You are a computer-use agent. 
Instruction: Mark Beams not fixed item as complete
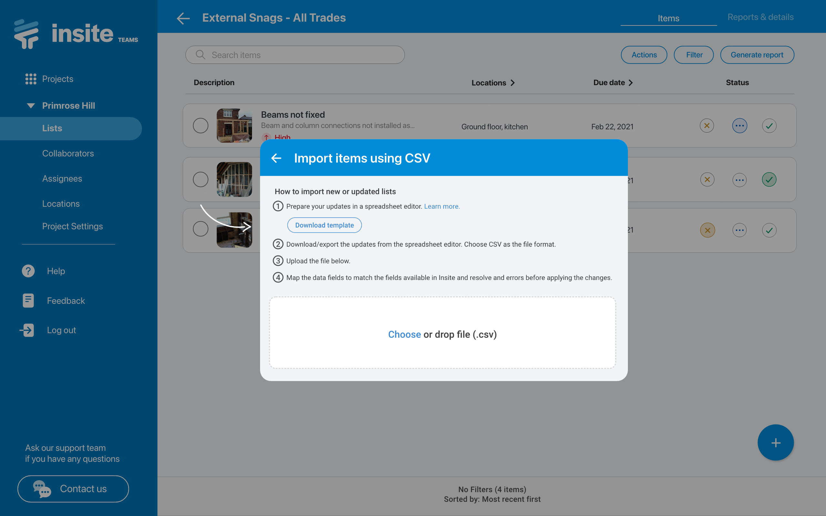click(x=769, y=126)
